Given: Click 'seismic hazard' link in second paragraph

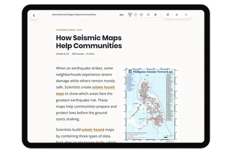Looking at the screenshot, I should 93,130.
